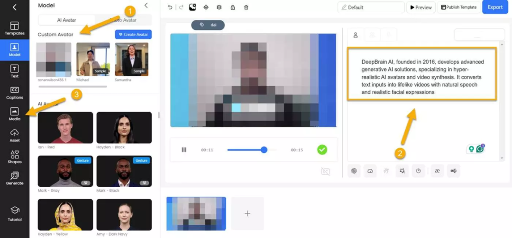Click the green checkmark status icon

(322, 150)
